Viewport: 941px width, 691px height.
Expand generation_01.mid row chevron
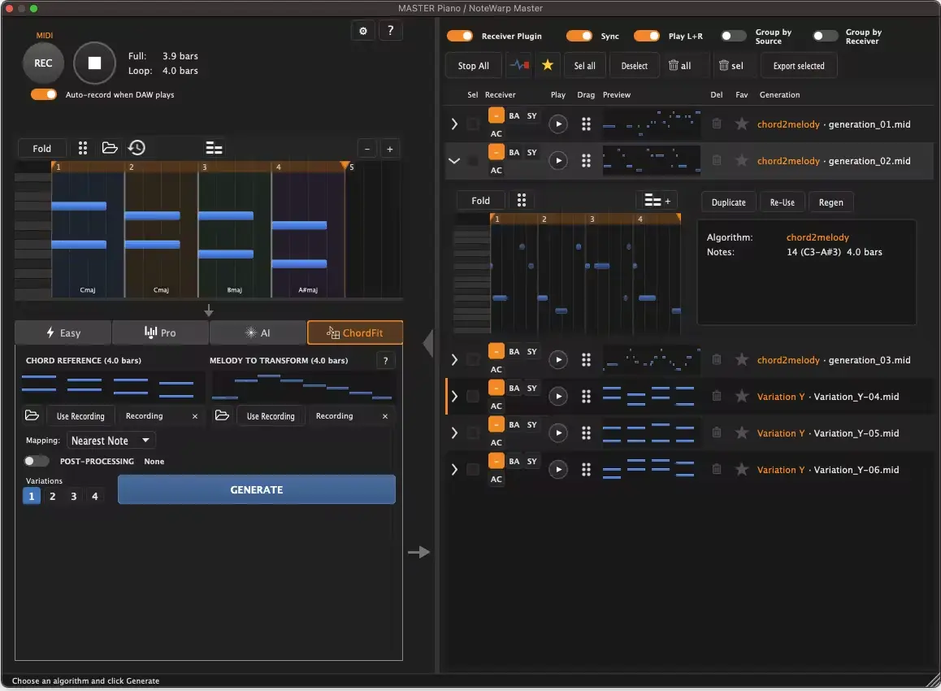pos(454,124)
